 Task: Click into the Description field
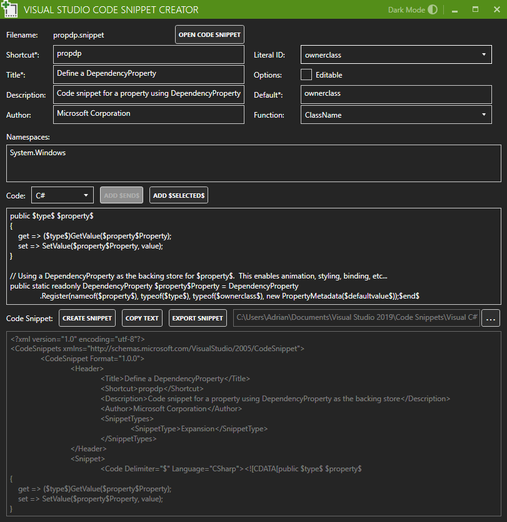(149, 95)
